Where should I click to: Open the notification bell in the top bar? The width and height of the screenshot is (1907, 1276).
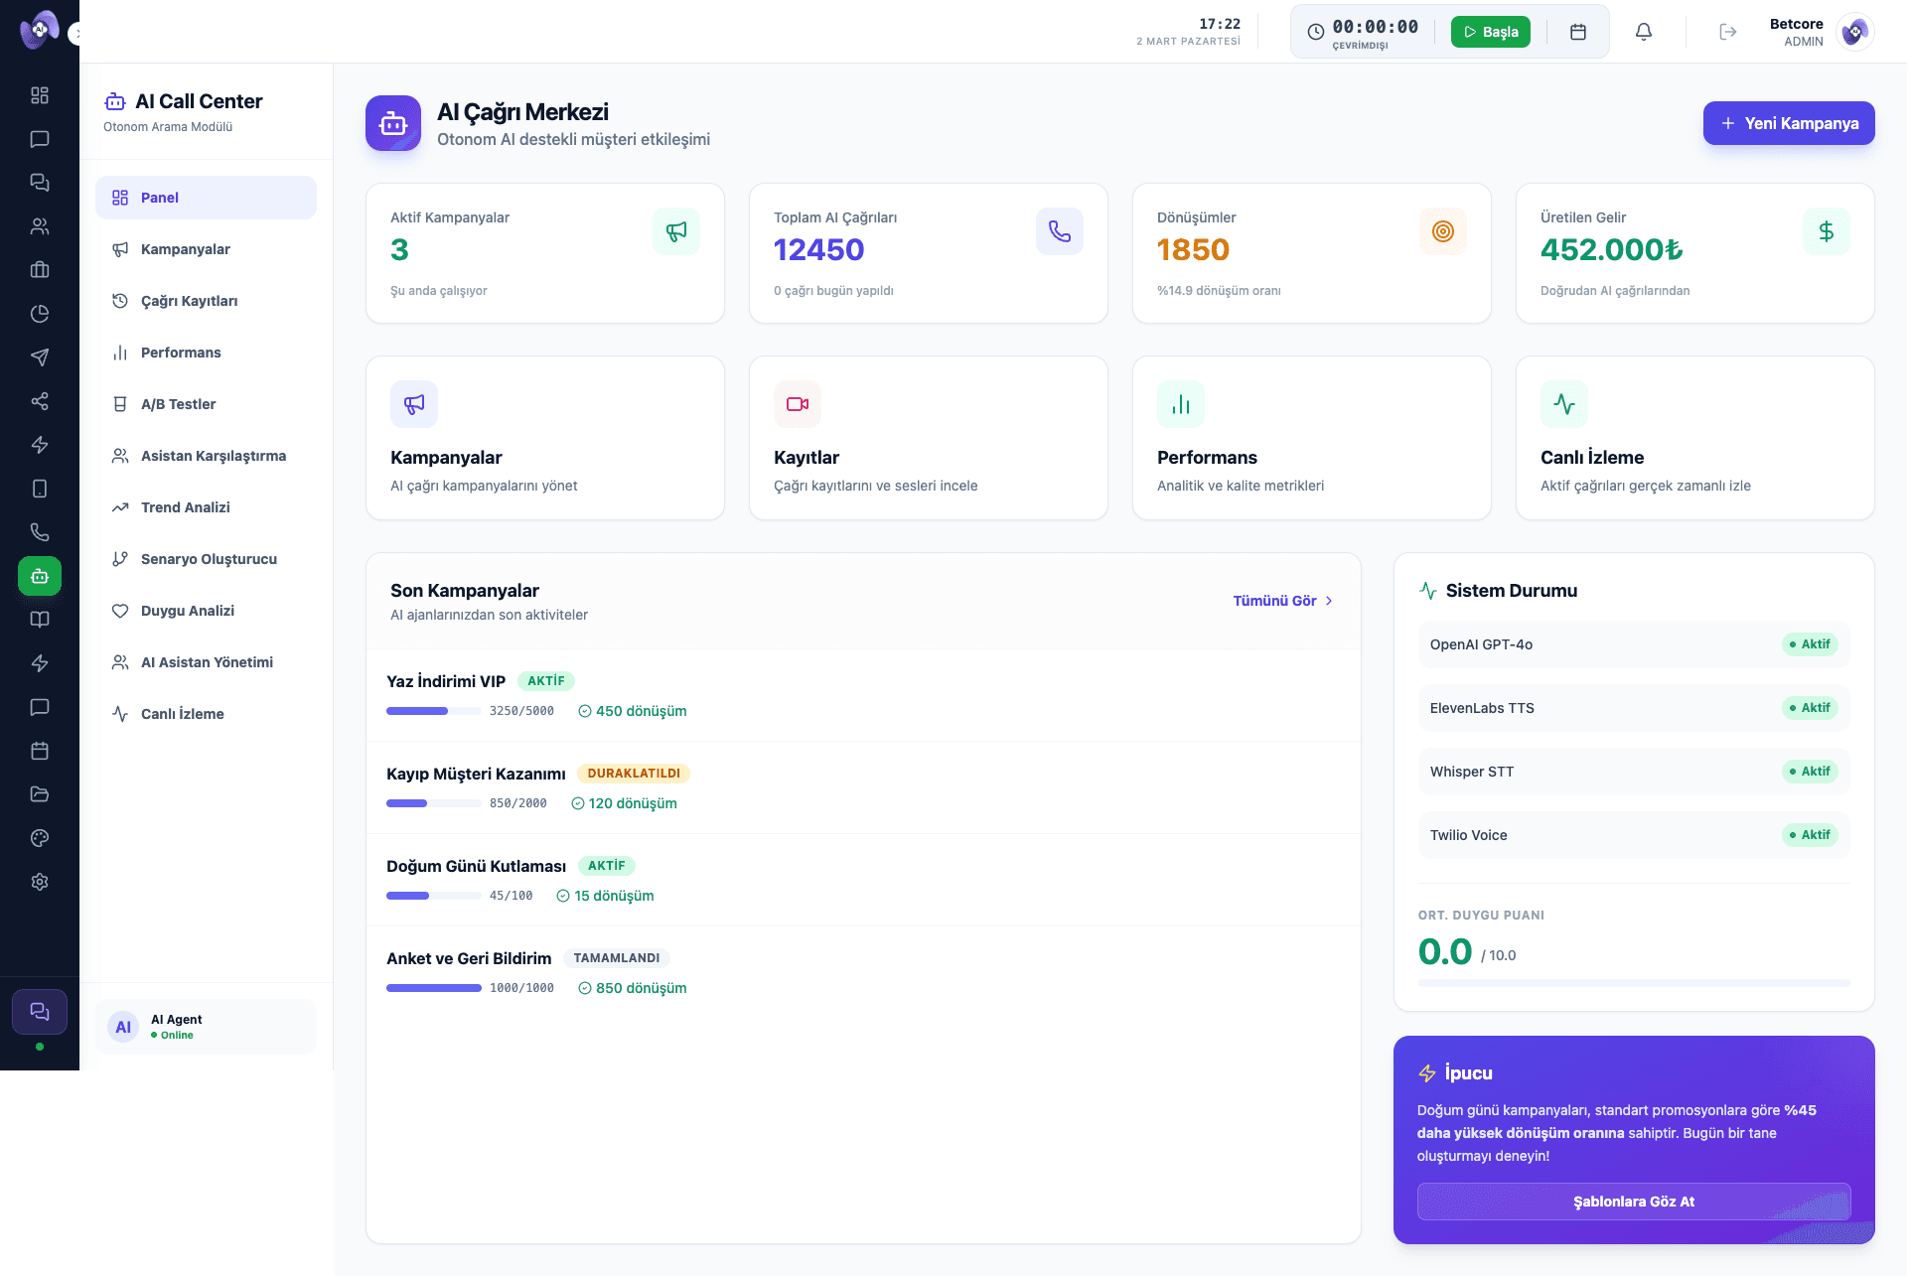pyautogui.click(x=1644, y=32)
